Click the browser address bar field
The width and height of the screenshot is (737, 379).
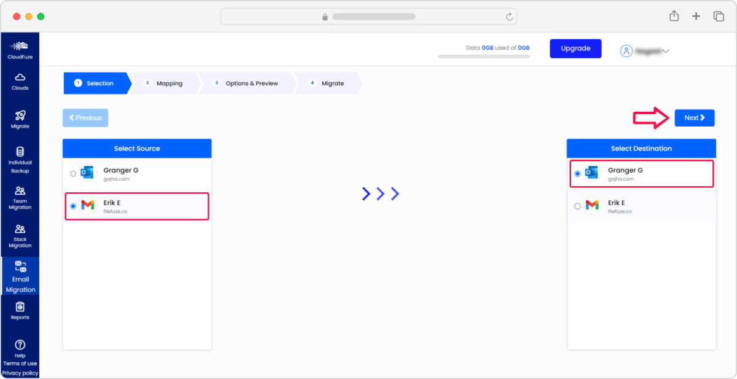tap(368, 17)
